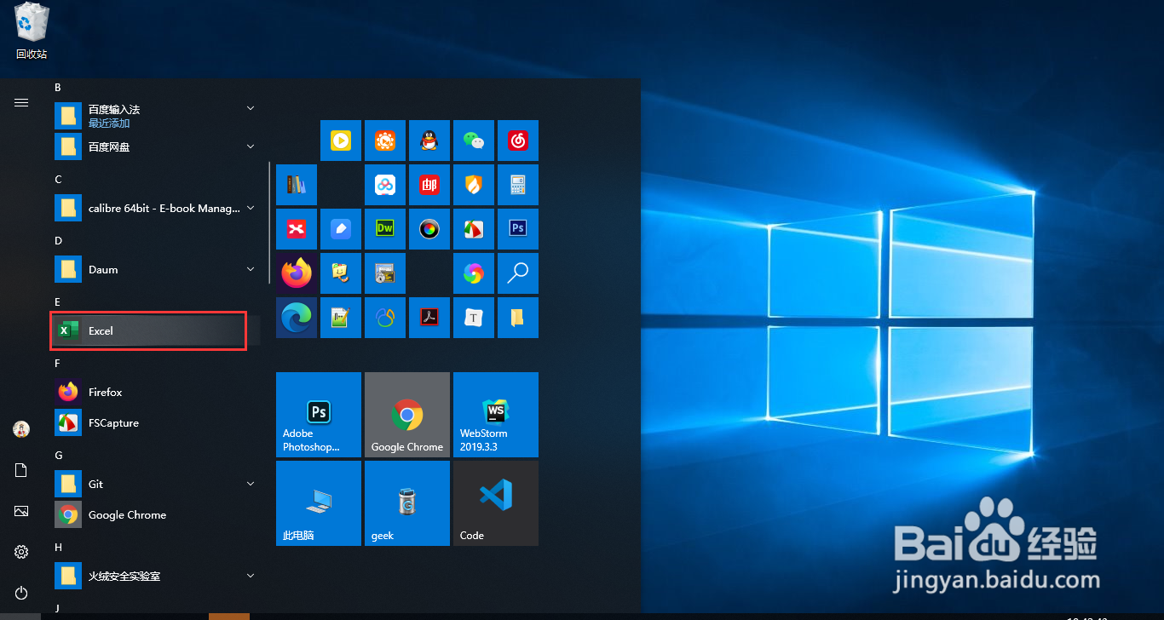This screenshot has width=1164, height=620.
Task: Click the letter F group header
Action: pos(58,363)
